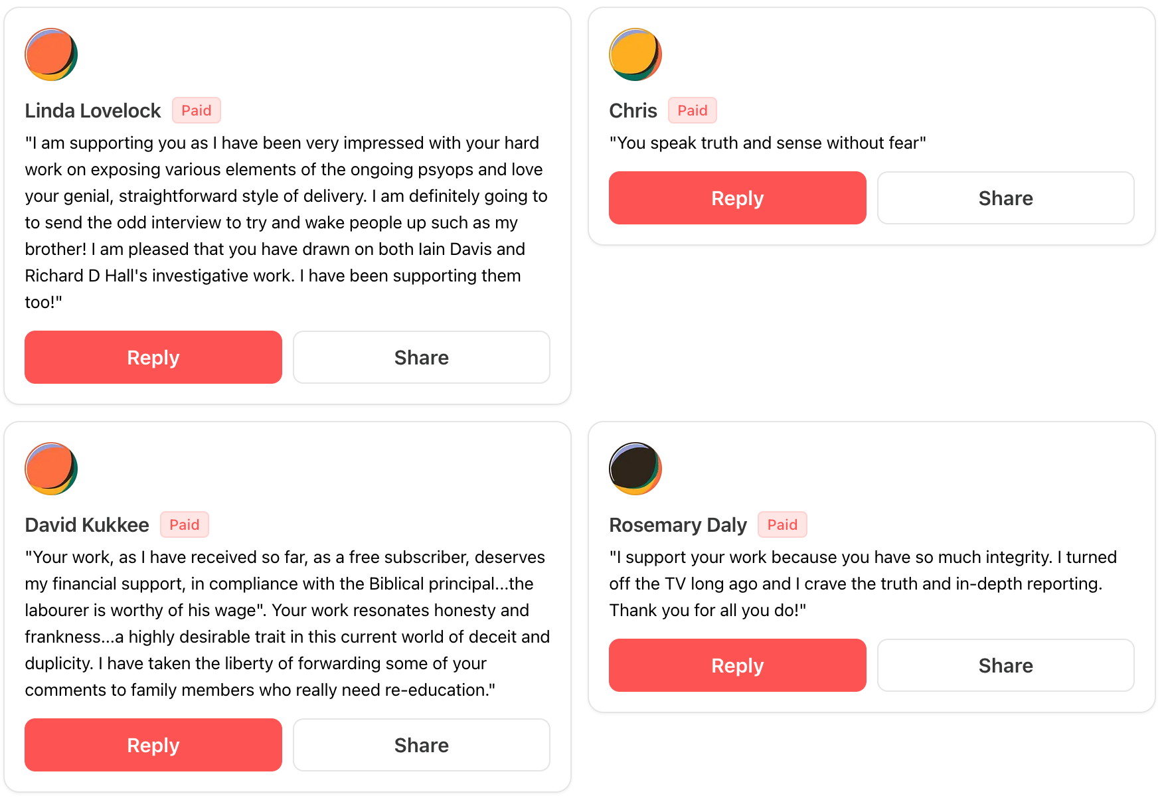Image resolution: width=1166 pixels, height=802 pixels.
Task: Open Linda Lovelock's profile name
Action: coord(93,111)
